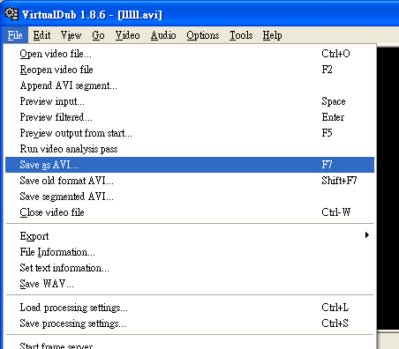Open the Audio menu in menu bar
The height and width of the screenshot is (349, 399).
click(x=163, y=35)
